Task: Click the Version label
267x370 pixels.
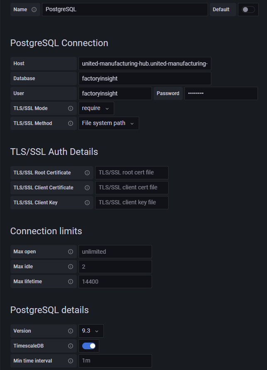Action: coord(22,331)
